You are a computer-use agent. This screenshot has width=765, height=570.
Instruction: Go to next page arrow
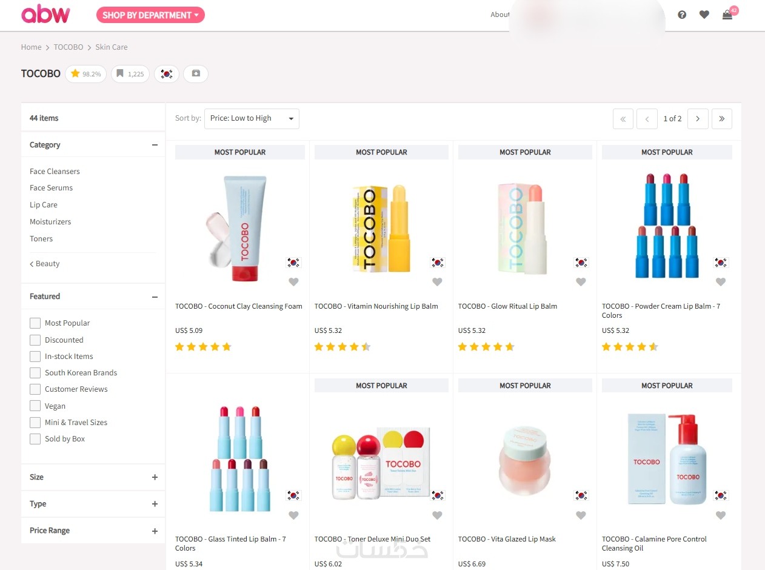click(698, 119)
